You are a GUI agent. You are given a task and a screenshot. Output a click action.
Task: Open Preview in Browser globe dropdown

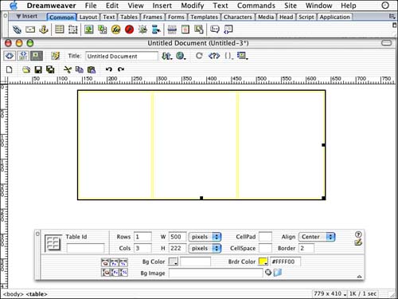pos(181,56)
